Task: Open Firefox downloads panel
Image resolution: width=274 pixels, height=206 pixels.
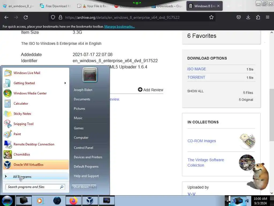Action: tap(248, 17)
